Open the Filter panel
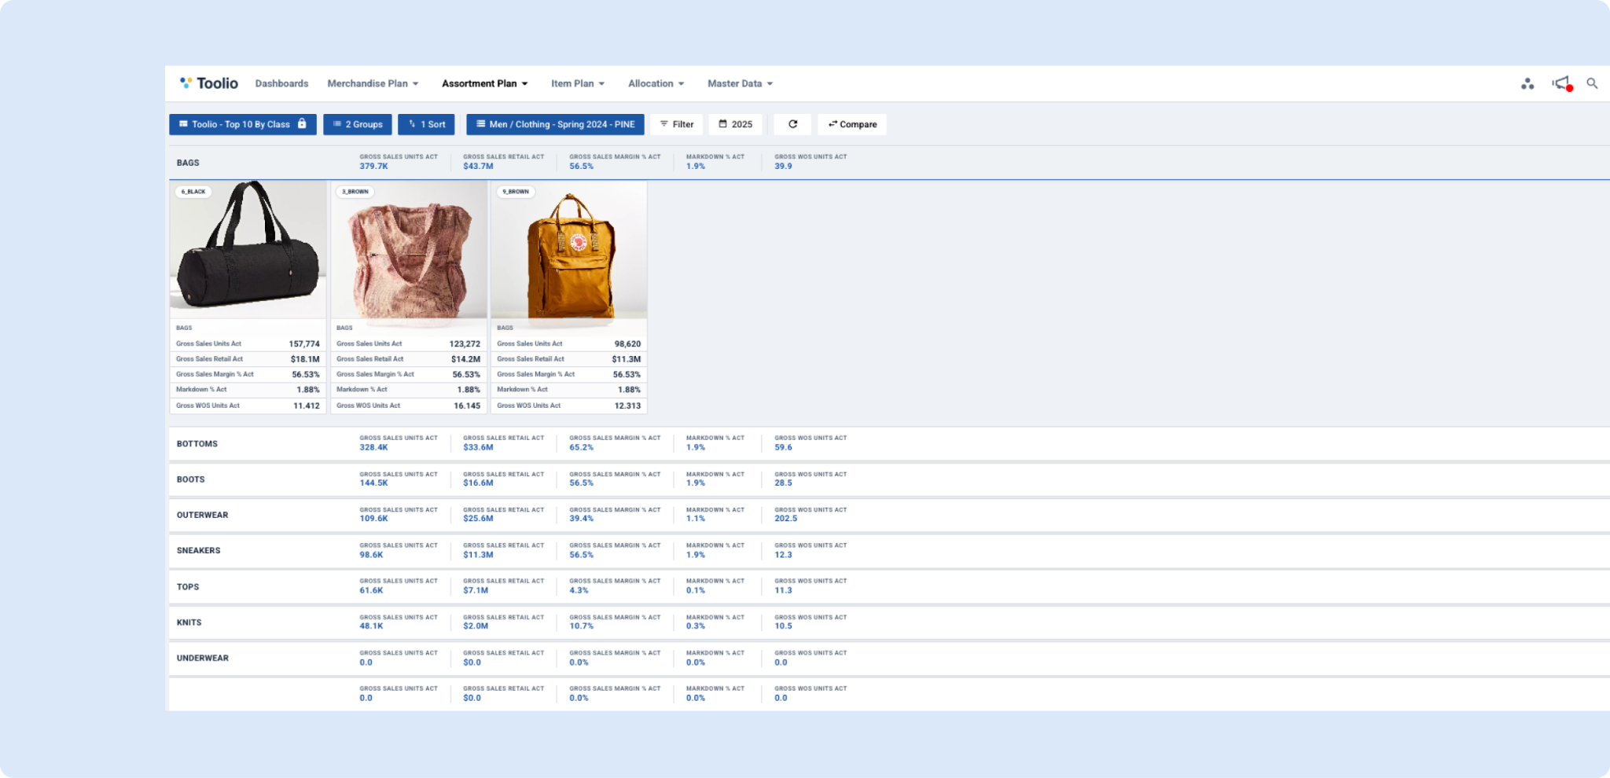Image resolution: width=1610 pixels, height=778 pixels. pyautogui.click(x=677, y=124)
